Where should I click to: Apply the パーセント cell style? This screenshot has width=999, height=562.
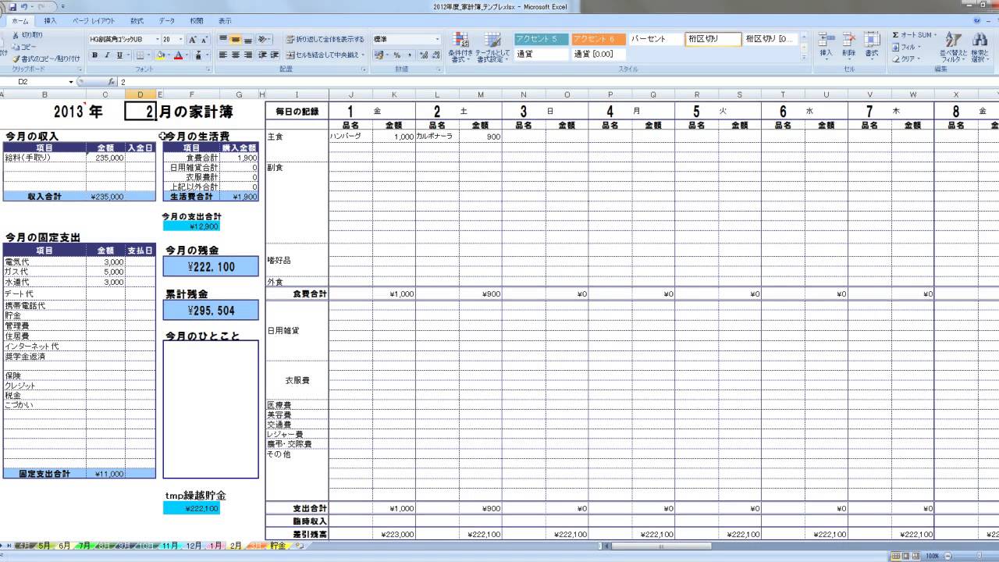coord(656,39)
